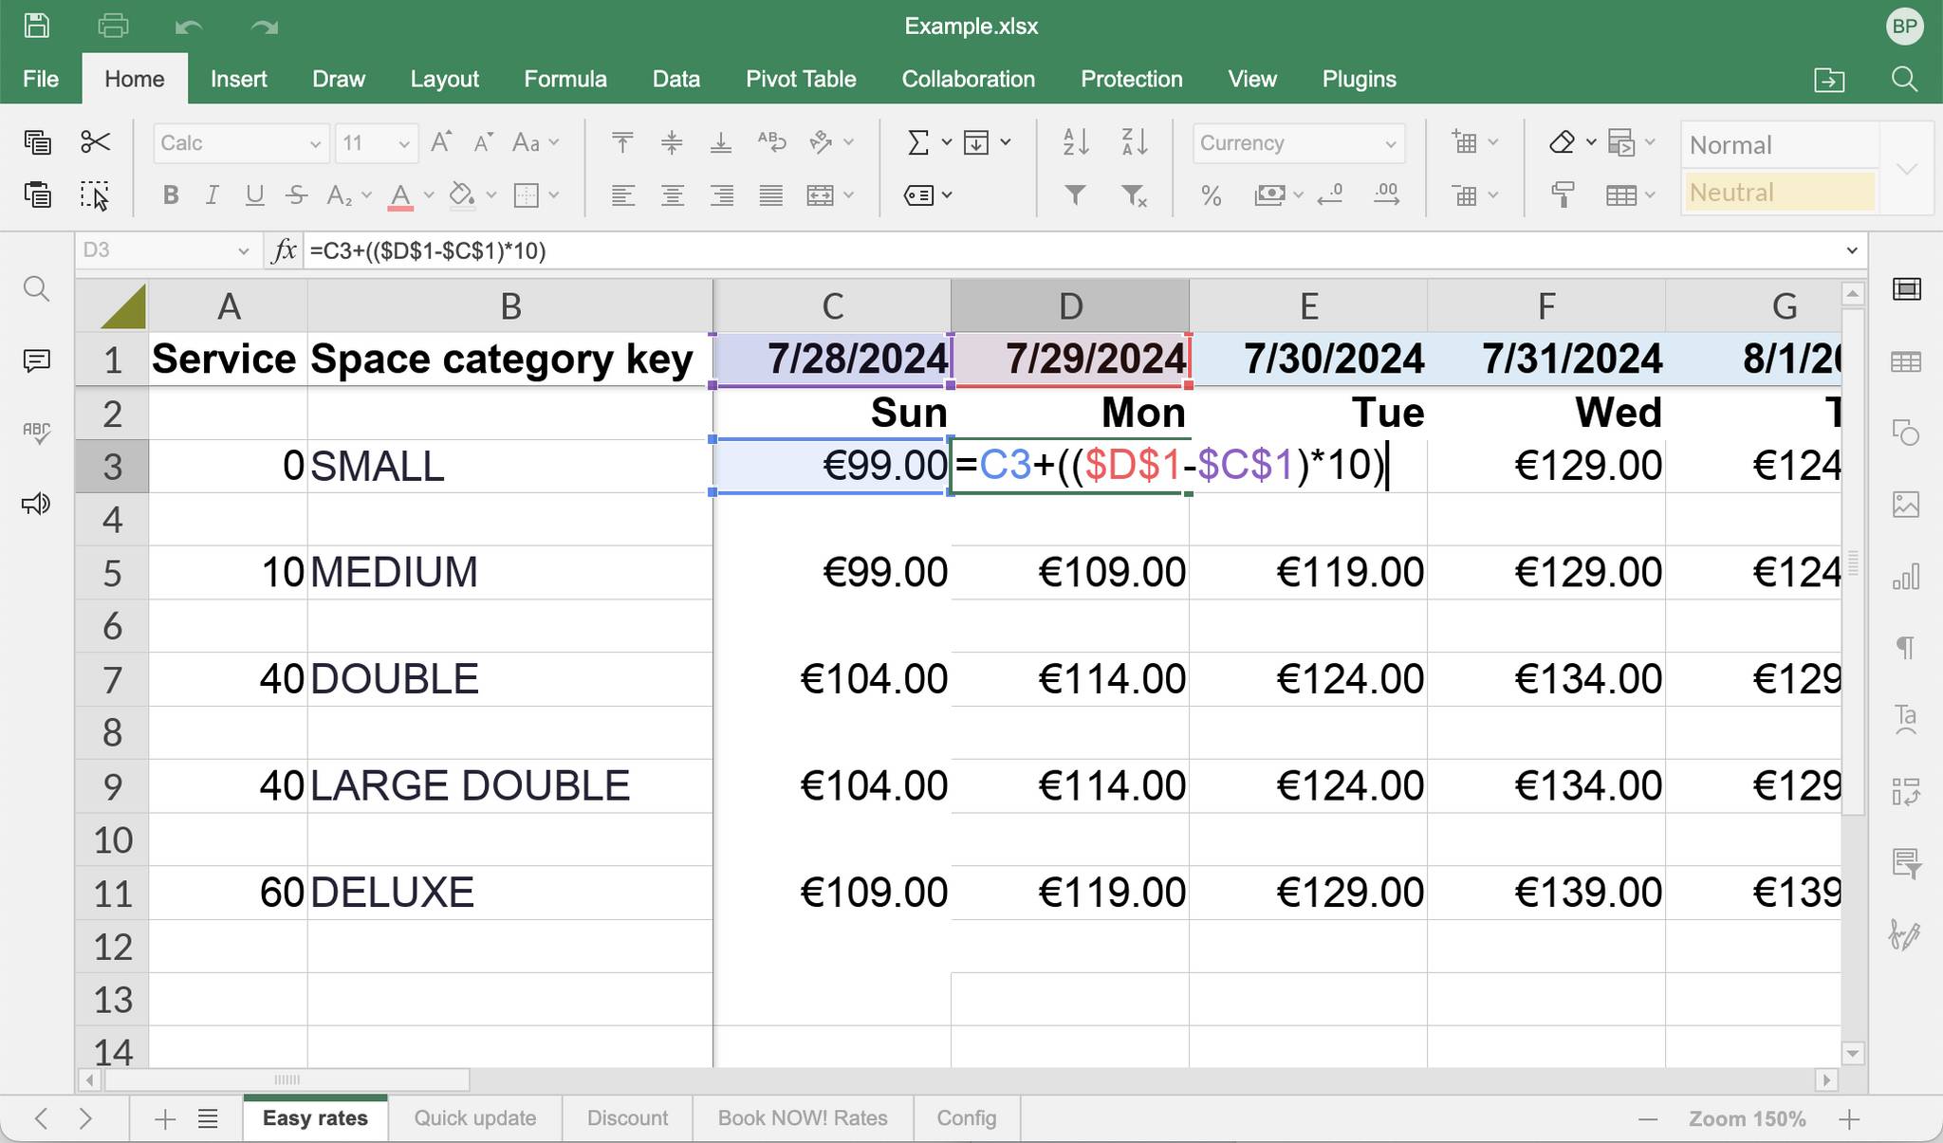Click the Sort ascending A-Z icon
This screenshot has width=1943, height=1143.
pyautogui.click(x=1076, y=142)
